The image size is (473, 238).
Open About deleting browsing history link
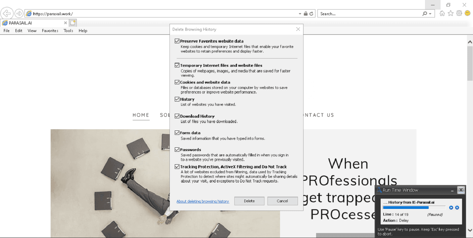point(203,201)
